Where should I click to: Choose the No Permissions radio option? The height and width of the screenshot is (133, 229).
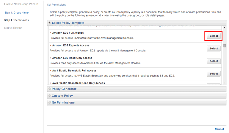click(50, 103)
